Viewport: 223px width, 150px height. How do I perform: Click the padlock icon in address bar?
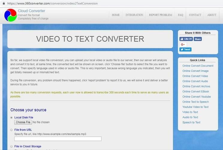(x=2, y=3)
